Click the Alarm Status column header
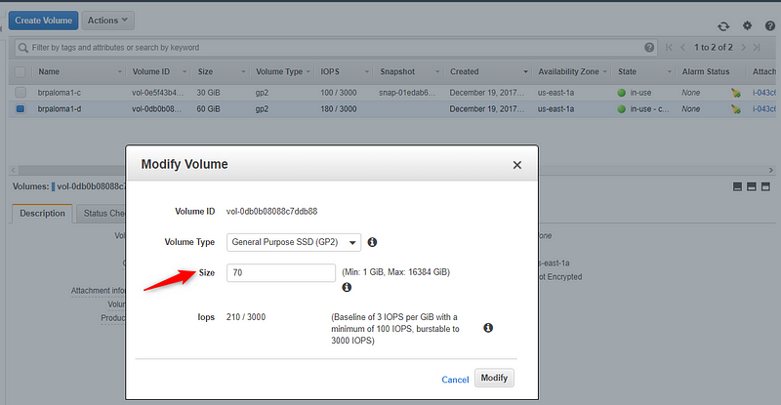 706,72
